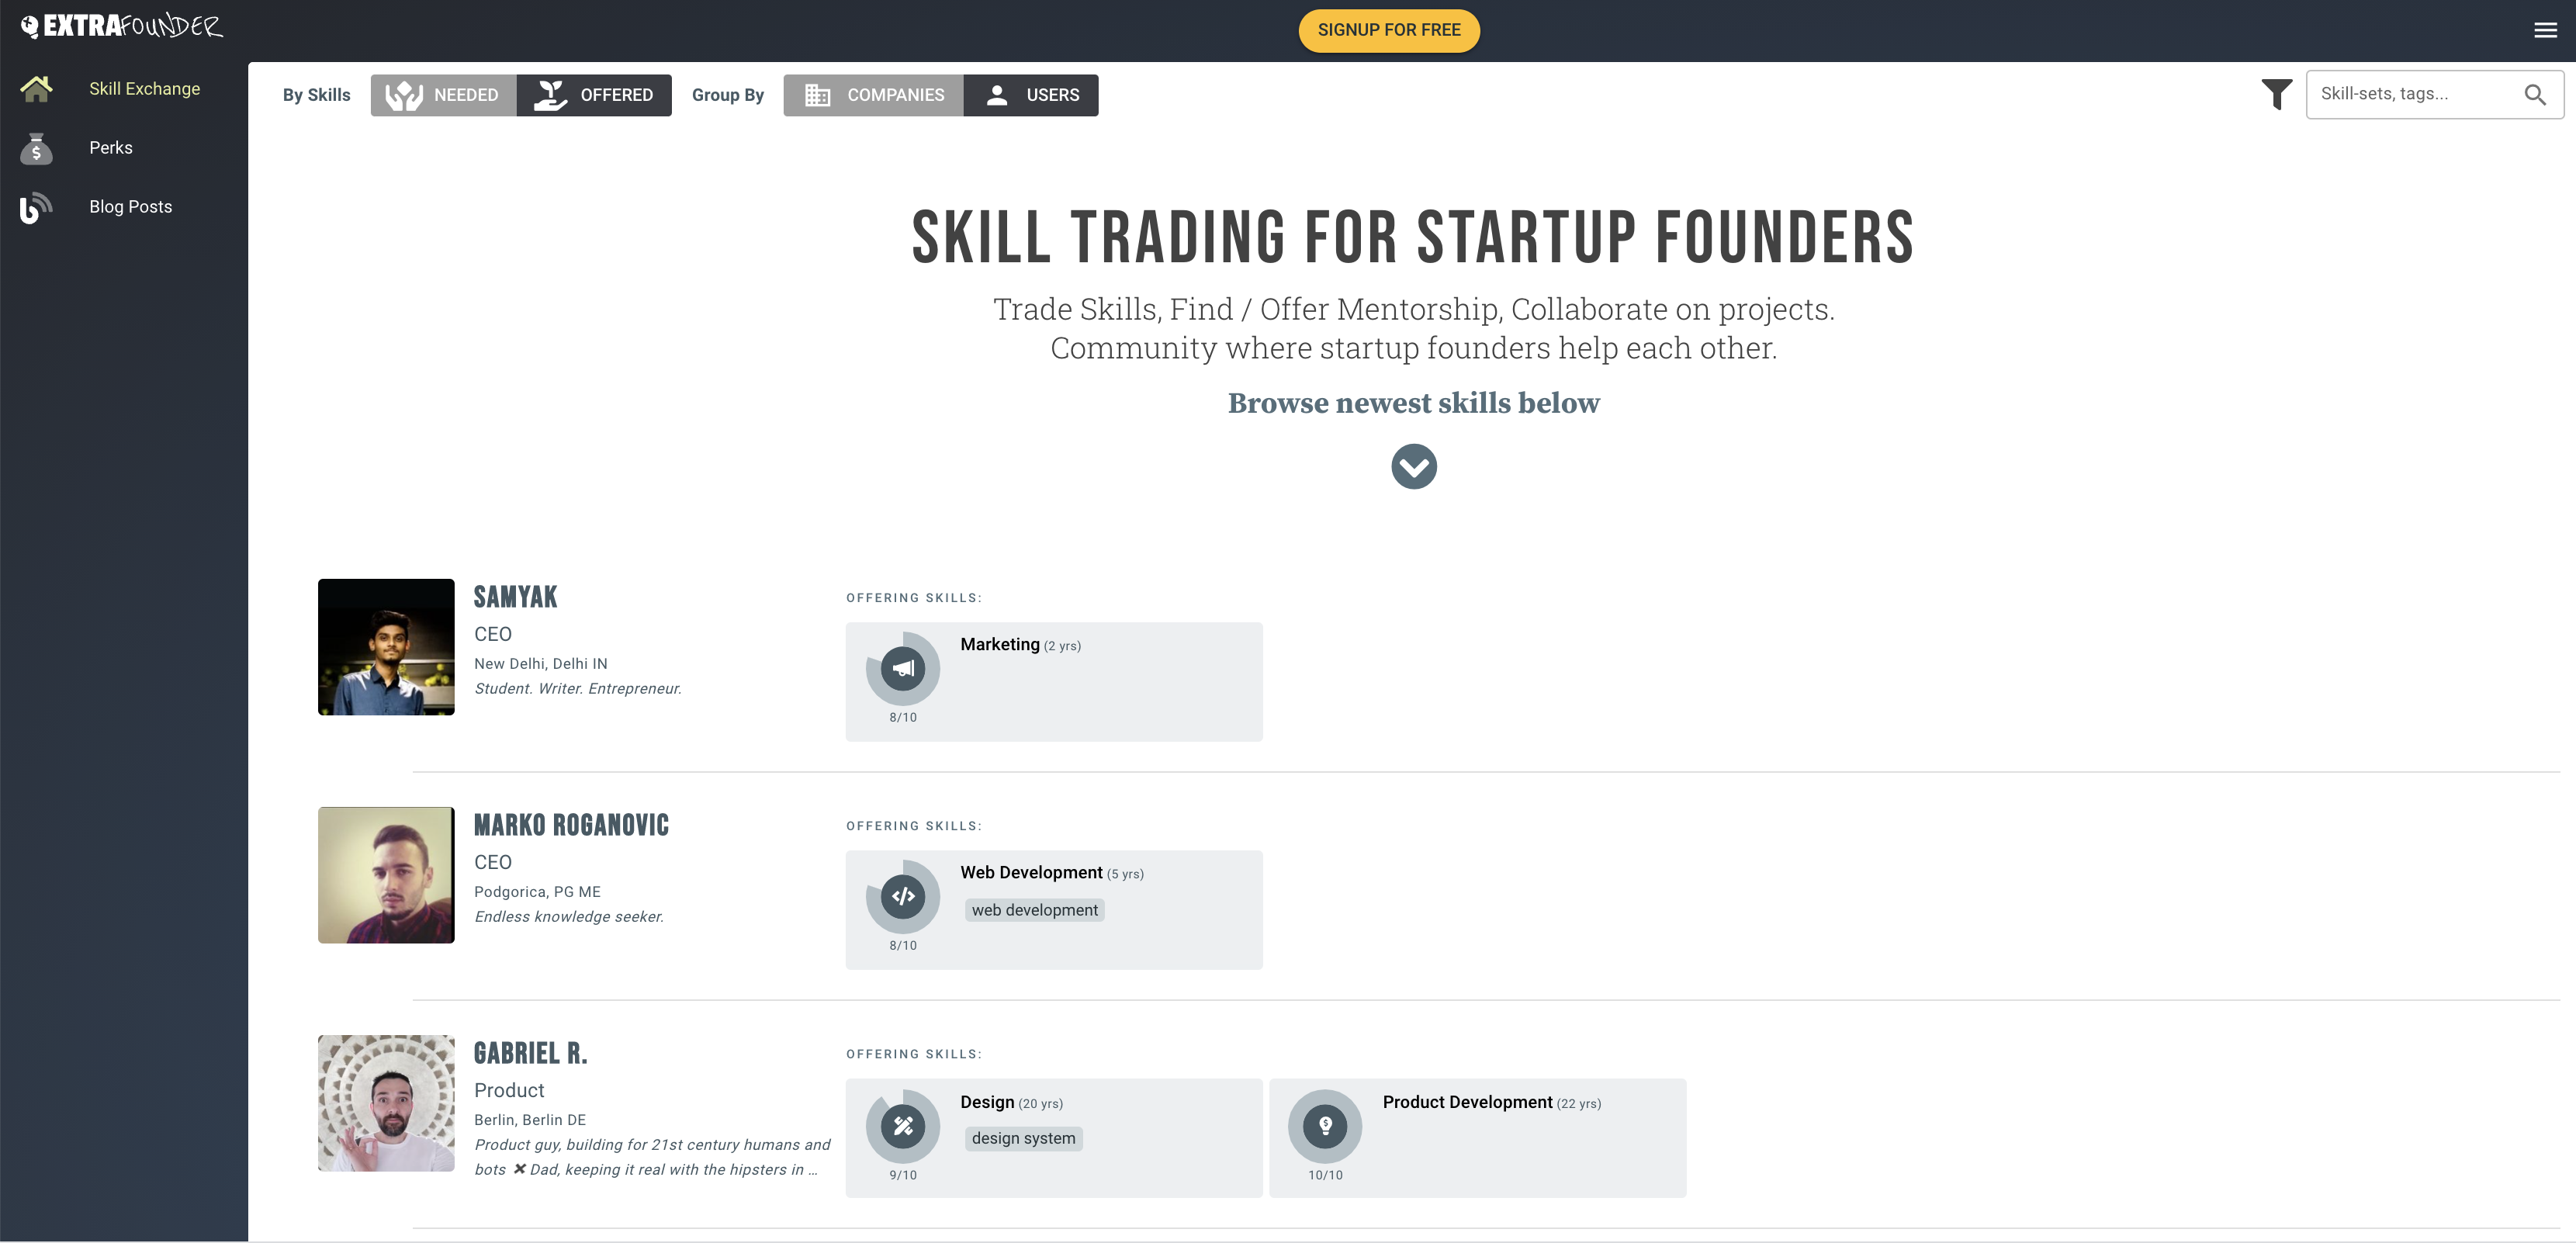
Task: Click Samyak's Marketing megaphone icon
Action: coord(902,668)
